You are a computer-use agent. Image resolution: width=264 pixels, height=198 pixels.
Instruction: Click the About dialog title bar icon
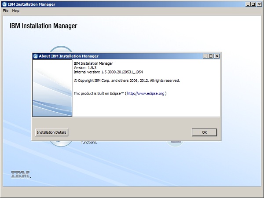click(36, 56)
